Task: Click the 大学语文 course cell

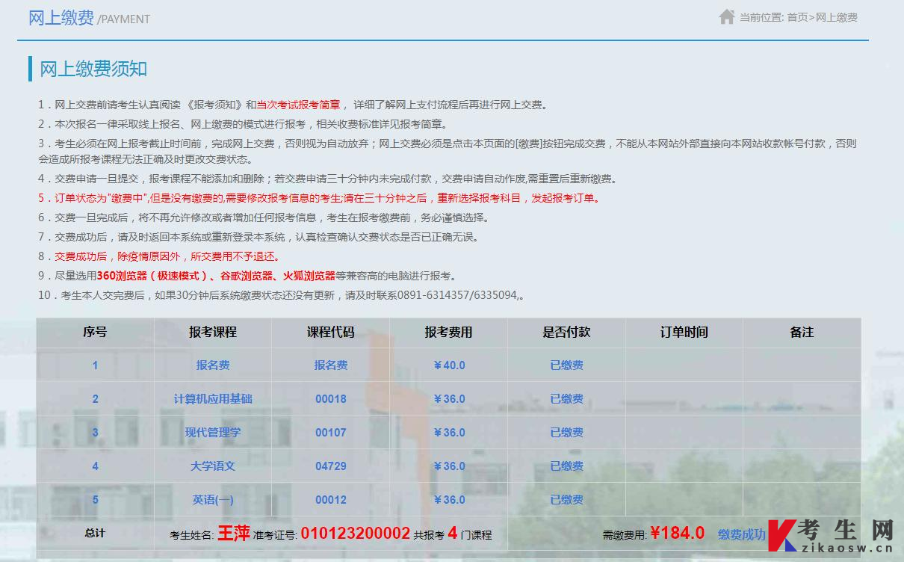Action: pos(213,466)
